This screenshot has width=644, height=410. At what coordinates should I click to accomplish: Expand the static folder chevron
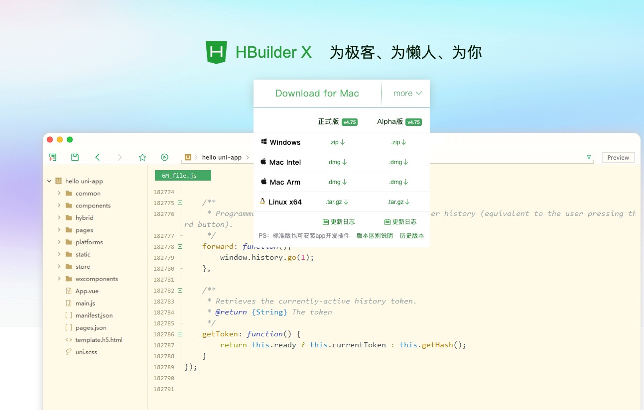click(59, 254)
